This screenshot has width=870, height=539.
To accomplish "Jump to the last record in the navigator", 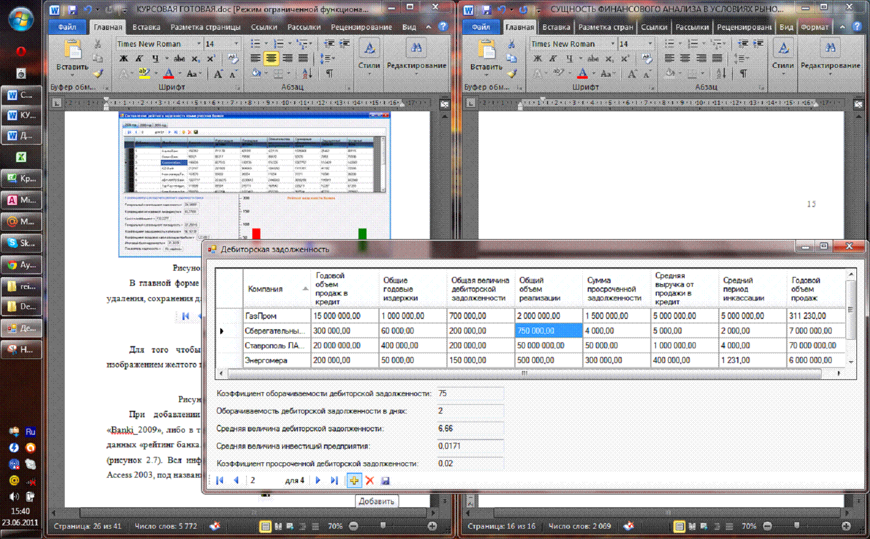I will [x=334, y=480].
